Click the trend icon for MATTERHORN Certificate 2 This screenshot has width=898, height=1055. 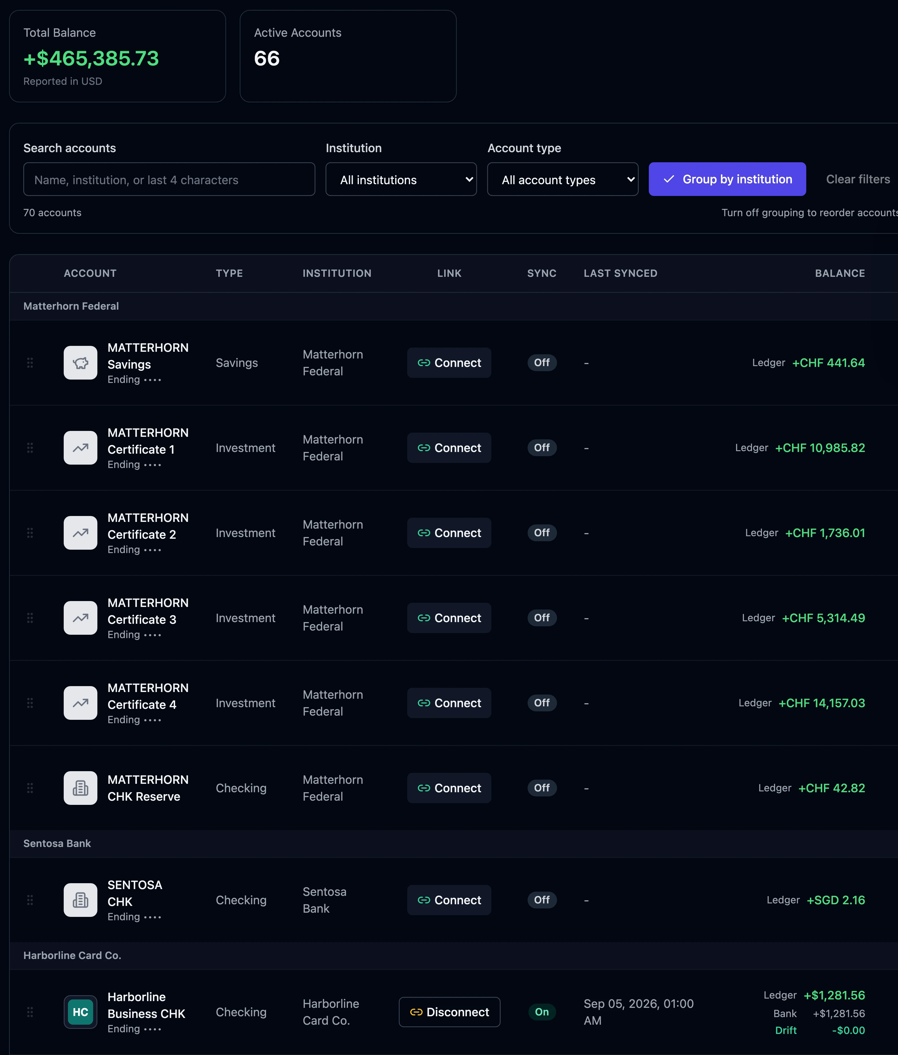(81, 533)
